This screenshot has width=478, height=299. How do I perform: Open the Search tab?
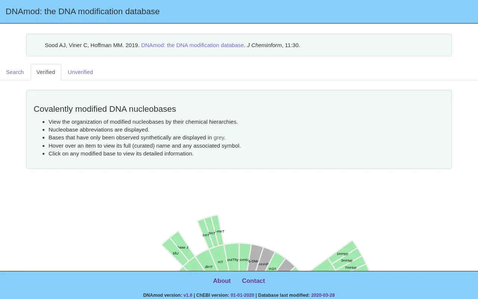click(x=15, y=72)
